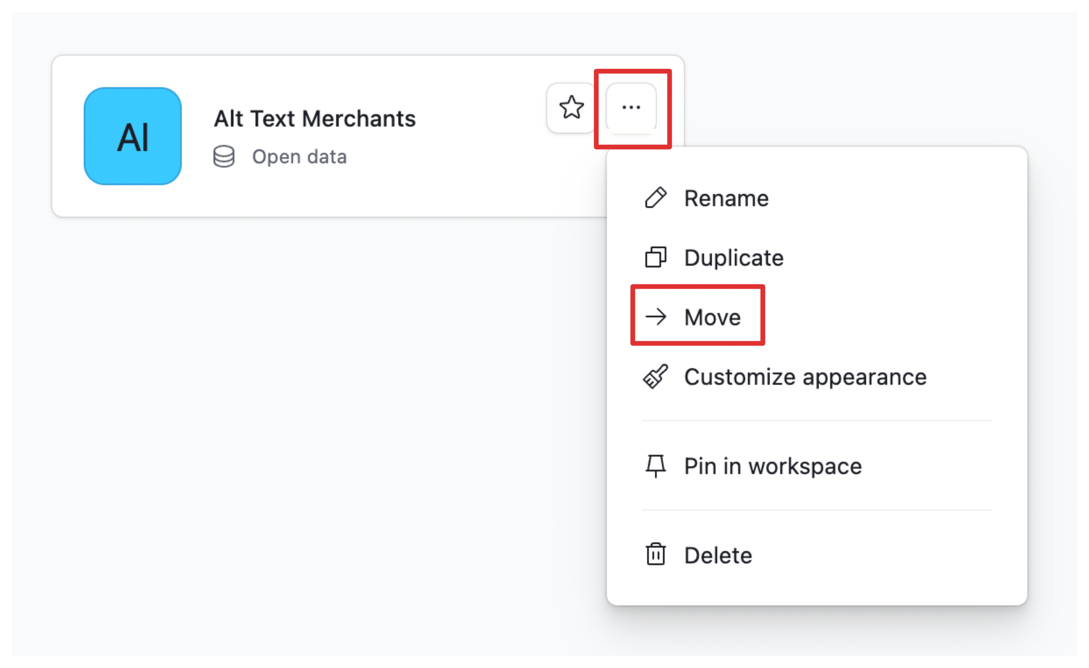Star the Alt Text Merchants base
The width and height of the screenshot is (1089, 668).
click(571, 107)
